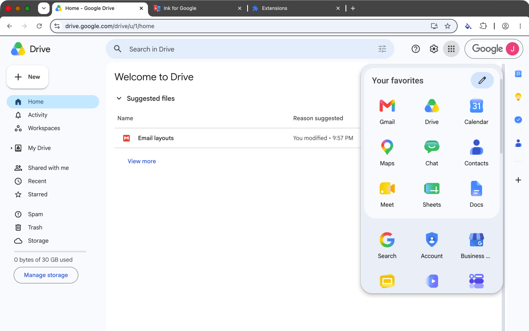Switch to the Ink for Google tab
The width and height of the screenshot is (529, 331).
[197, 8]
